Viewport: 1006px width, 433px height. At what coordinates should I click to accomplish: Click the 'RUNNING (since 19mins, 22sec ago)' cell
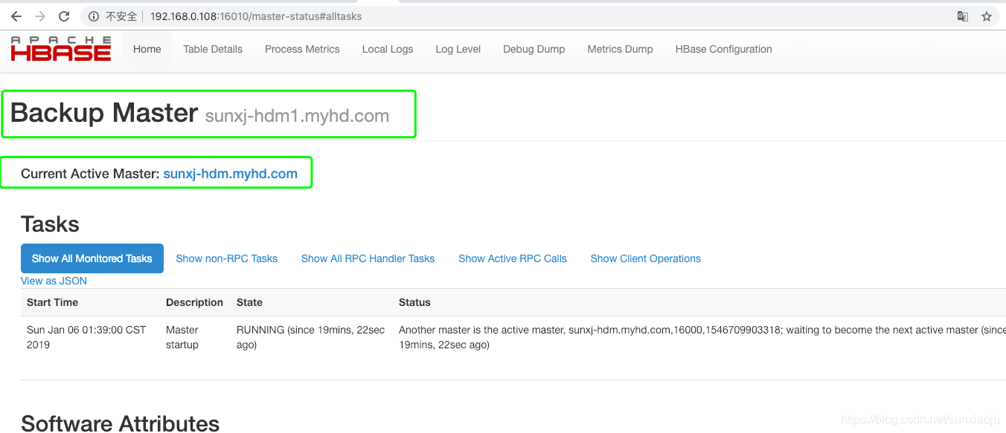[311, 337]
